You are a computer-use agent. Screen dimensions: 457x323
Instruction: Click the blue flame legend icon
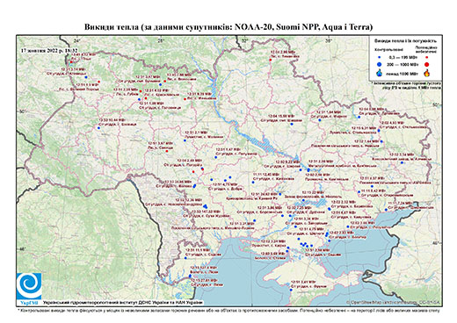click(380, 73)
